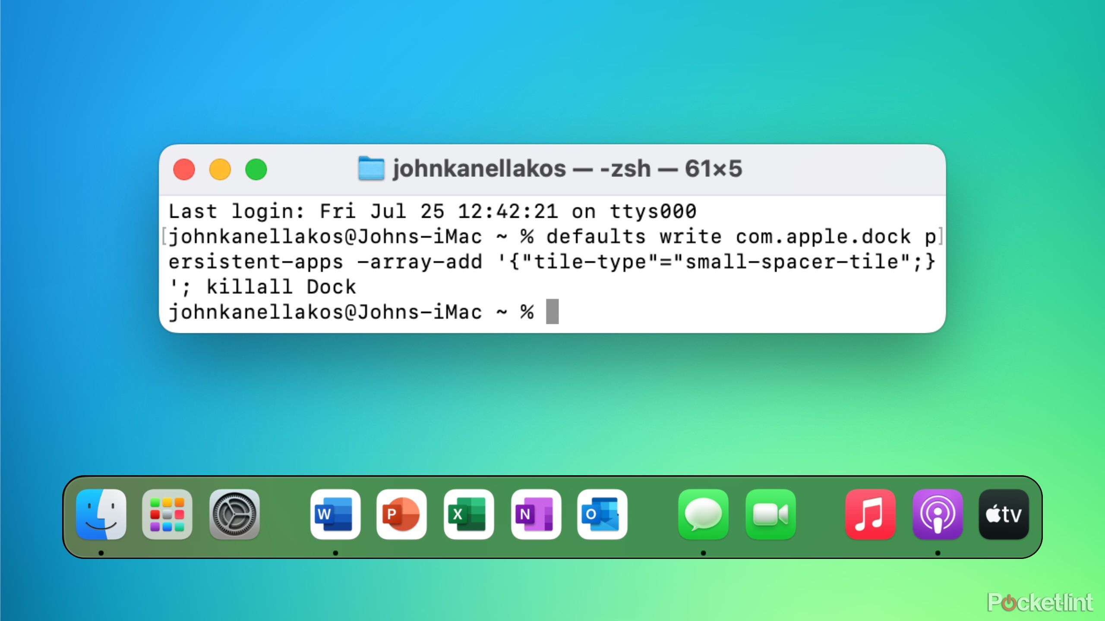Minimize the Terminal with yellow button
Image resolution: width=1105 pixels, height=621 pixels.
coord(220,169)
